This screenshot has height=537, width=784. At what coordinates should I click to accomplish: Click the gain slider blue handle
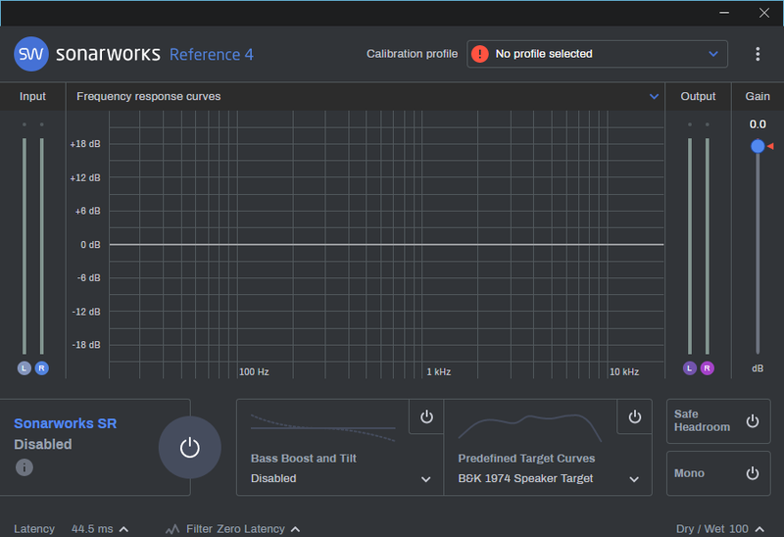point(758,146)
